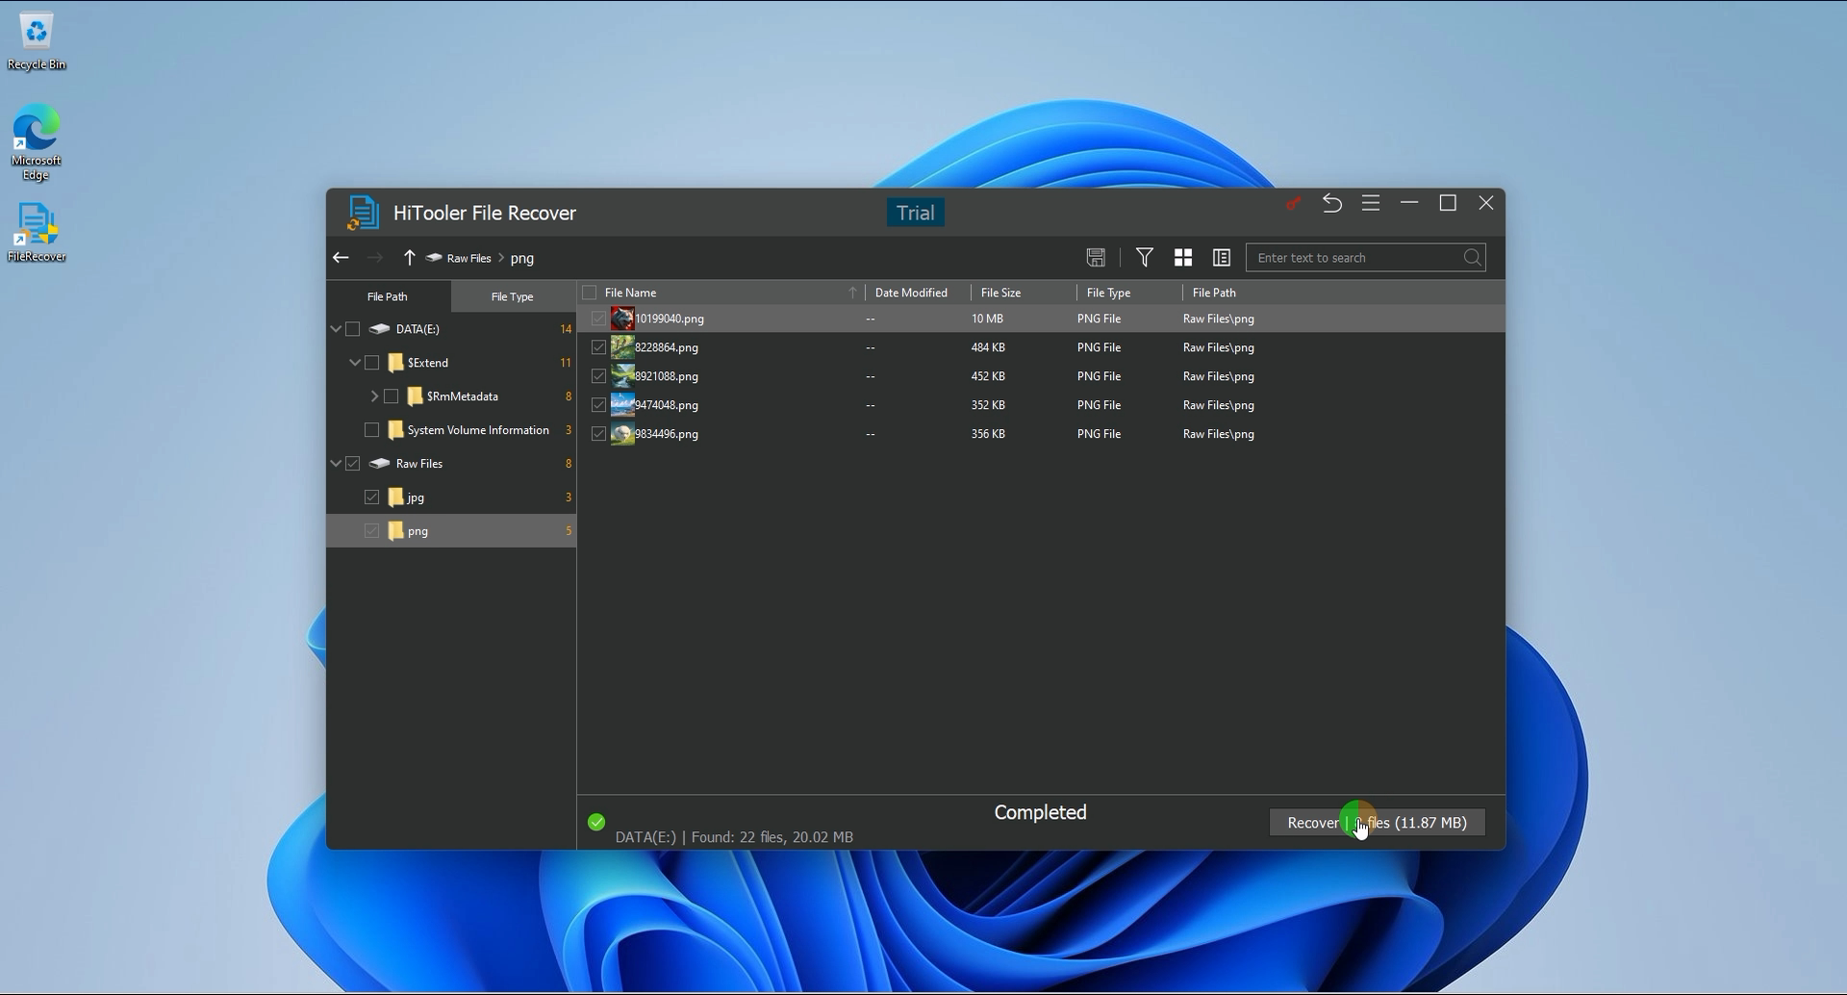Open Raw Files in the breadcrumb path

pyautogui.click(x=468, y=257)
